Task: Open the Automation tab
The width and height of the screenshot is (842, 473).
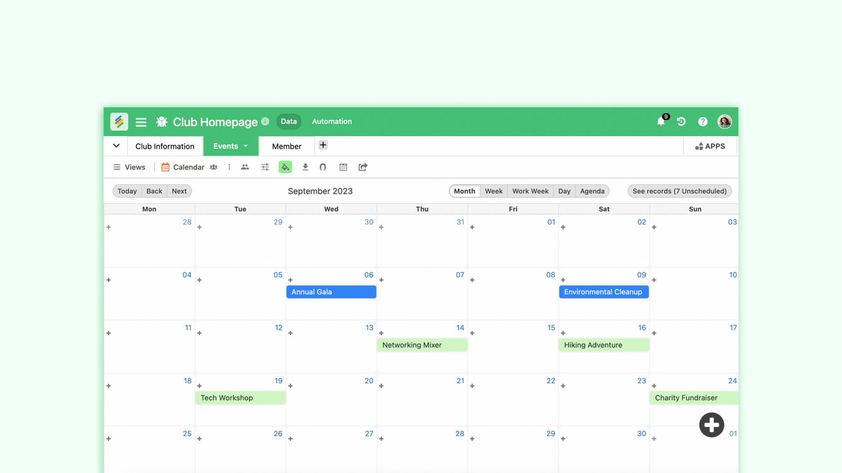Action: [x=332, y=122]
